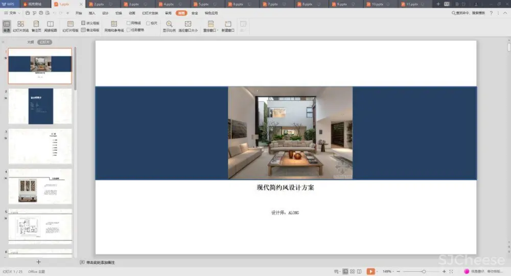Start slideshow with orange play button
The height and width of the screenshot is (276, 511).
pos(370,271)
